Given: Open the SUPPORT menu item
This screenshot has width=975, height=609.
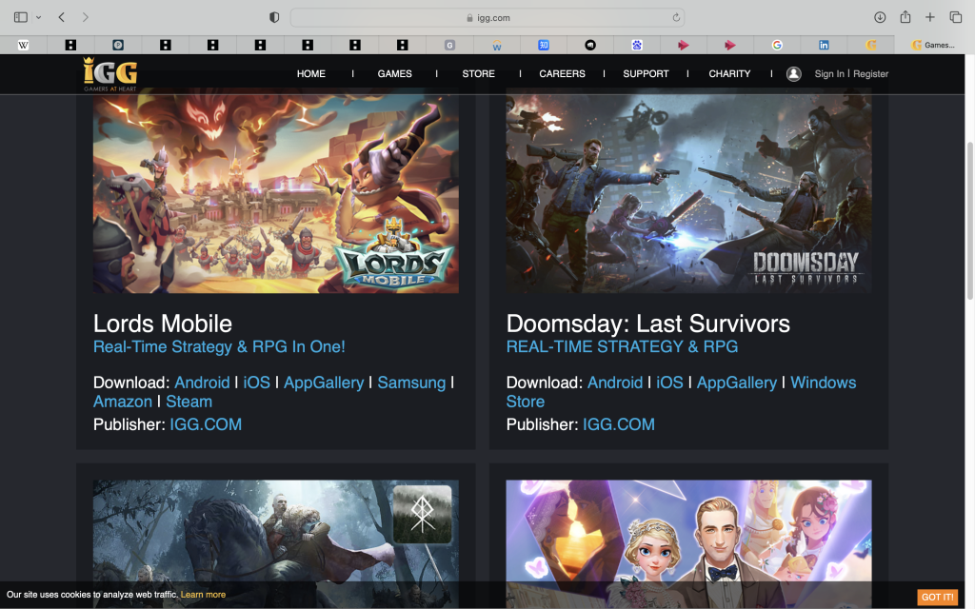Looking at the screenshot, I should tap(646, 73).
